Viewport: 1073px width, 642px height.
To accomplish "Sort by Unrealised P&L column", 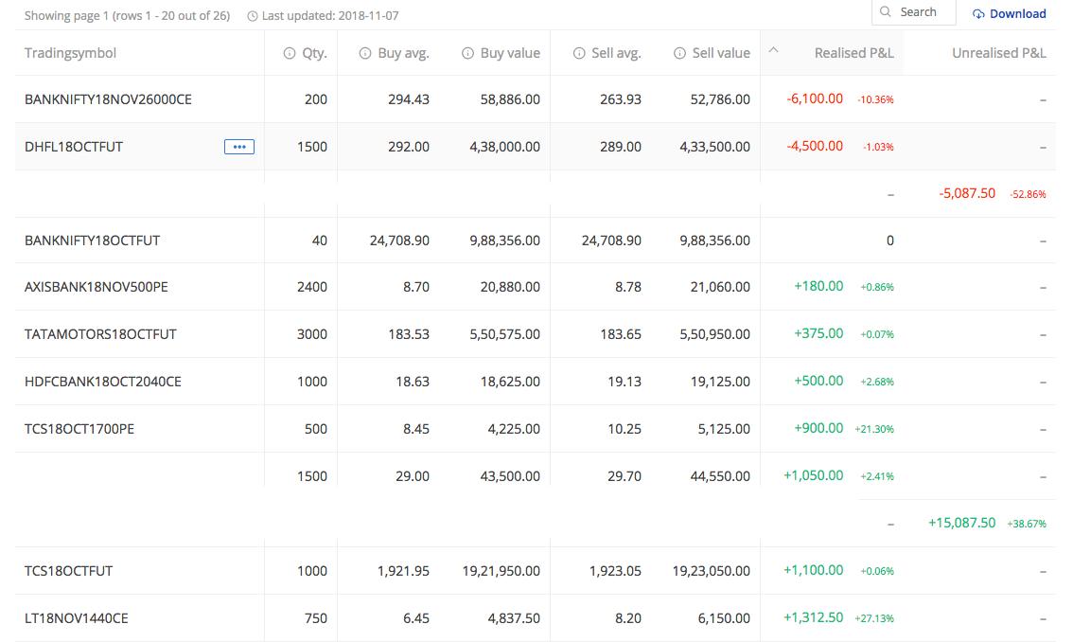I will click(999, 53).
